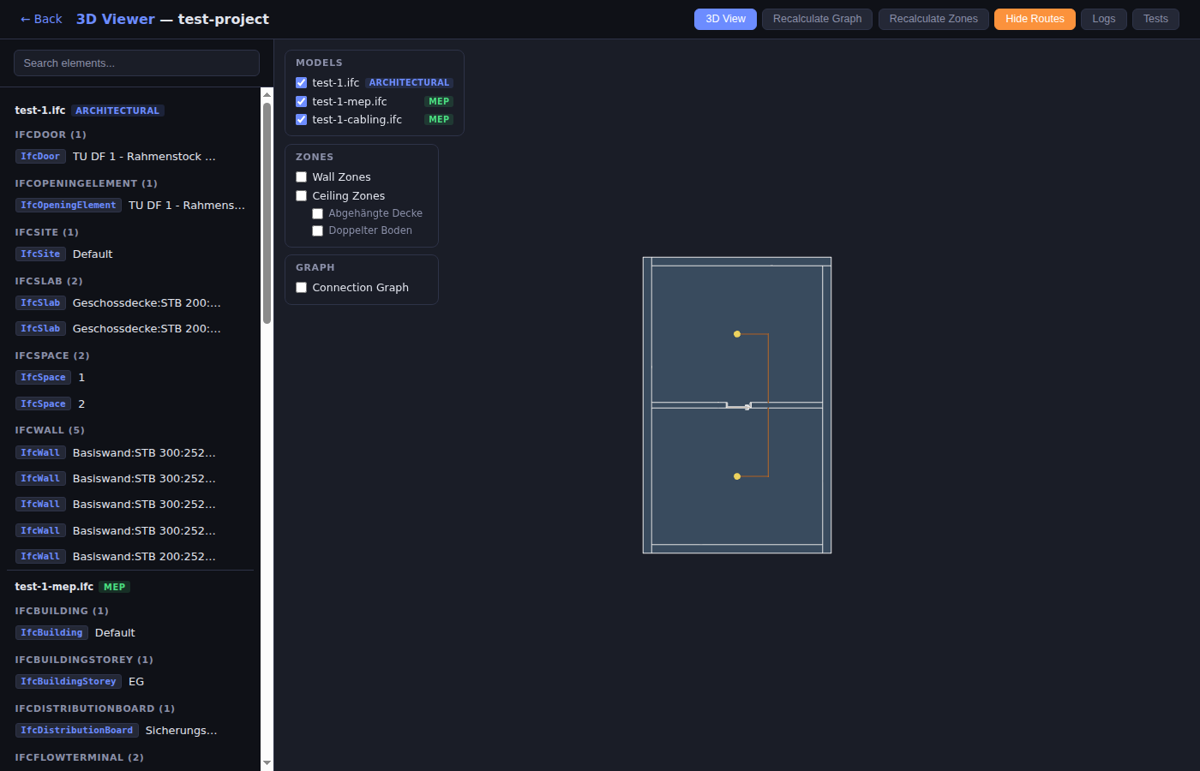Click the upper yellow terminal node
Screen dimensions: 1200x771
tap(737, 334)
